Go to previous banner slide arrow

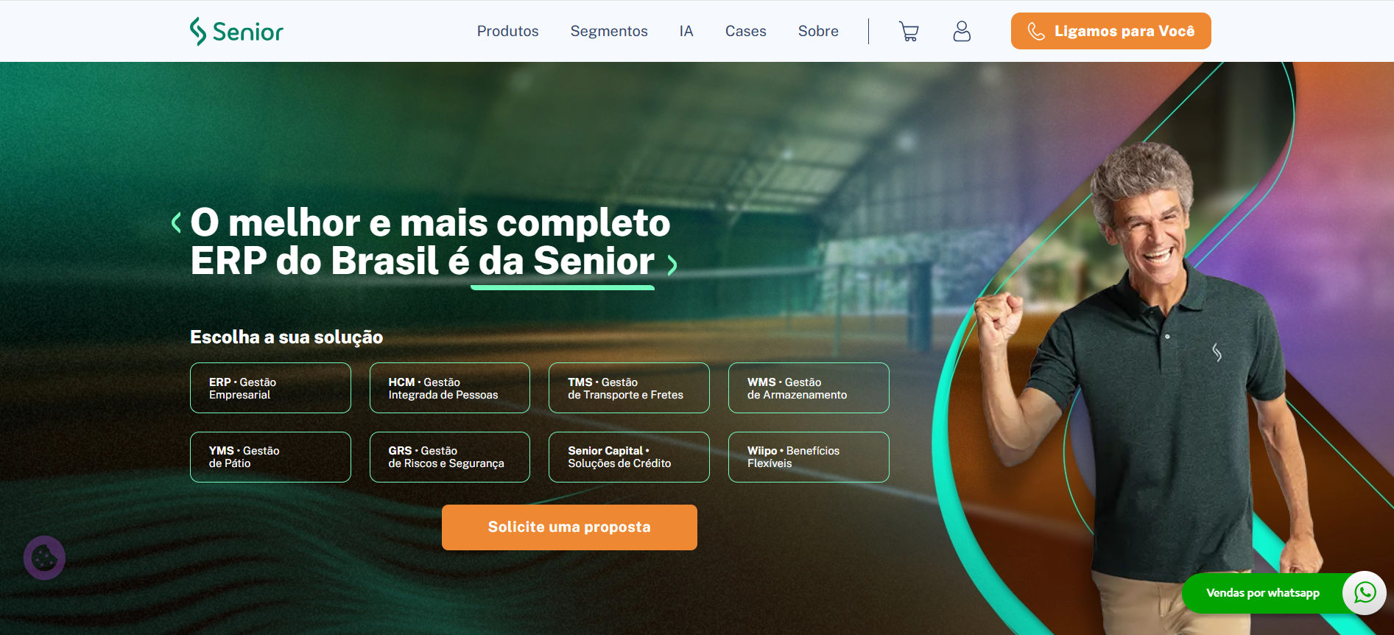click(x=176, y=222)
